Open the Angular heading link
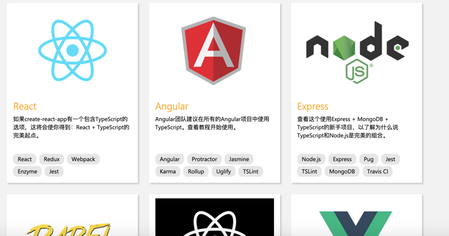Image resolution: width=449 pixels, height=236 pixels. (x=172, y=106)
